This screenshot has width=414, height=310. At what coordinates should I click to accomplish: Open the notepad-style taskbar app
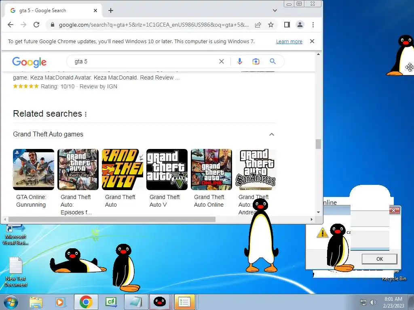coord(136,302)
